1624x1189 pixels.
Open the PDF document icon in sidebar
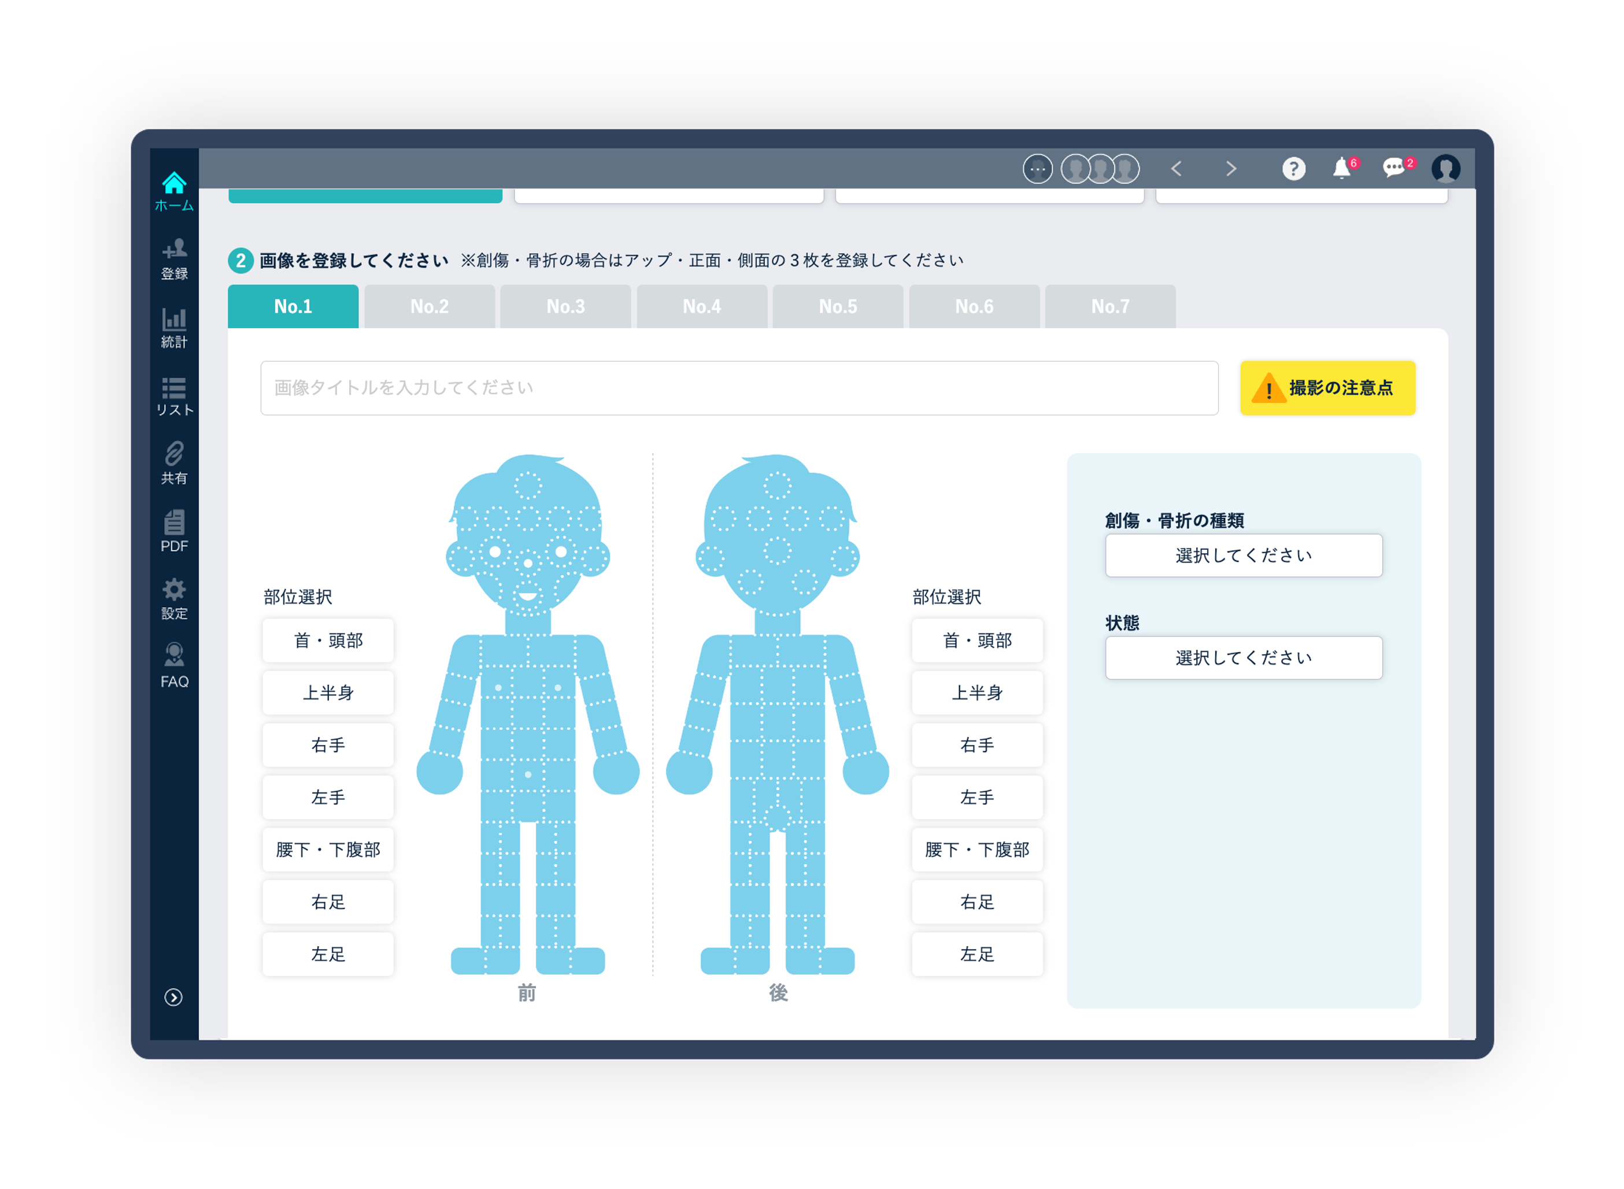[x=173, y=531]
